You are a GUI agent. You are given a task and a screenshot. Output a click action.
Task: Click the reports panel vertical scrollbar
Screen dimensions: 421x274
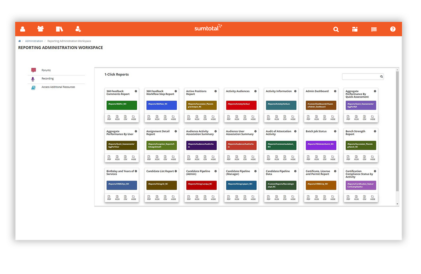pyautogui.click(x=397, y=131)
